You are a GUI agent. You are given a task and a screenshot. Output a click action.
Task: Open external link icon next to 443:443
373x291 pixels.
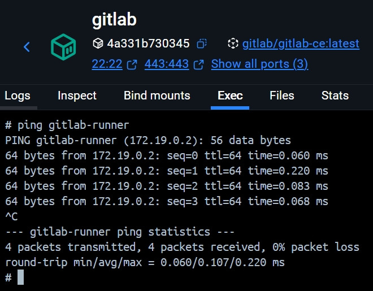pyautogui.click(x=198, y=64)
